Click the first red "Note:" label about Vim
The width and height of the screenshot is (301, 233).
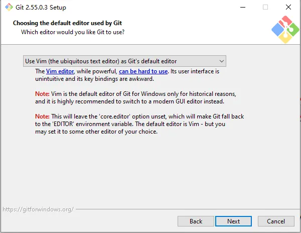pos(42,94)
